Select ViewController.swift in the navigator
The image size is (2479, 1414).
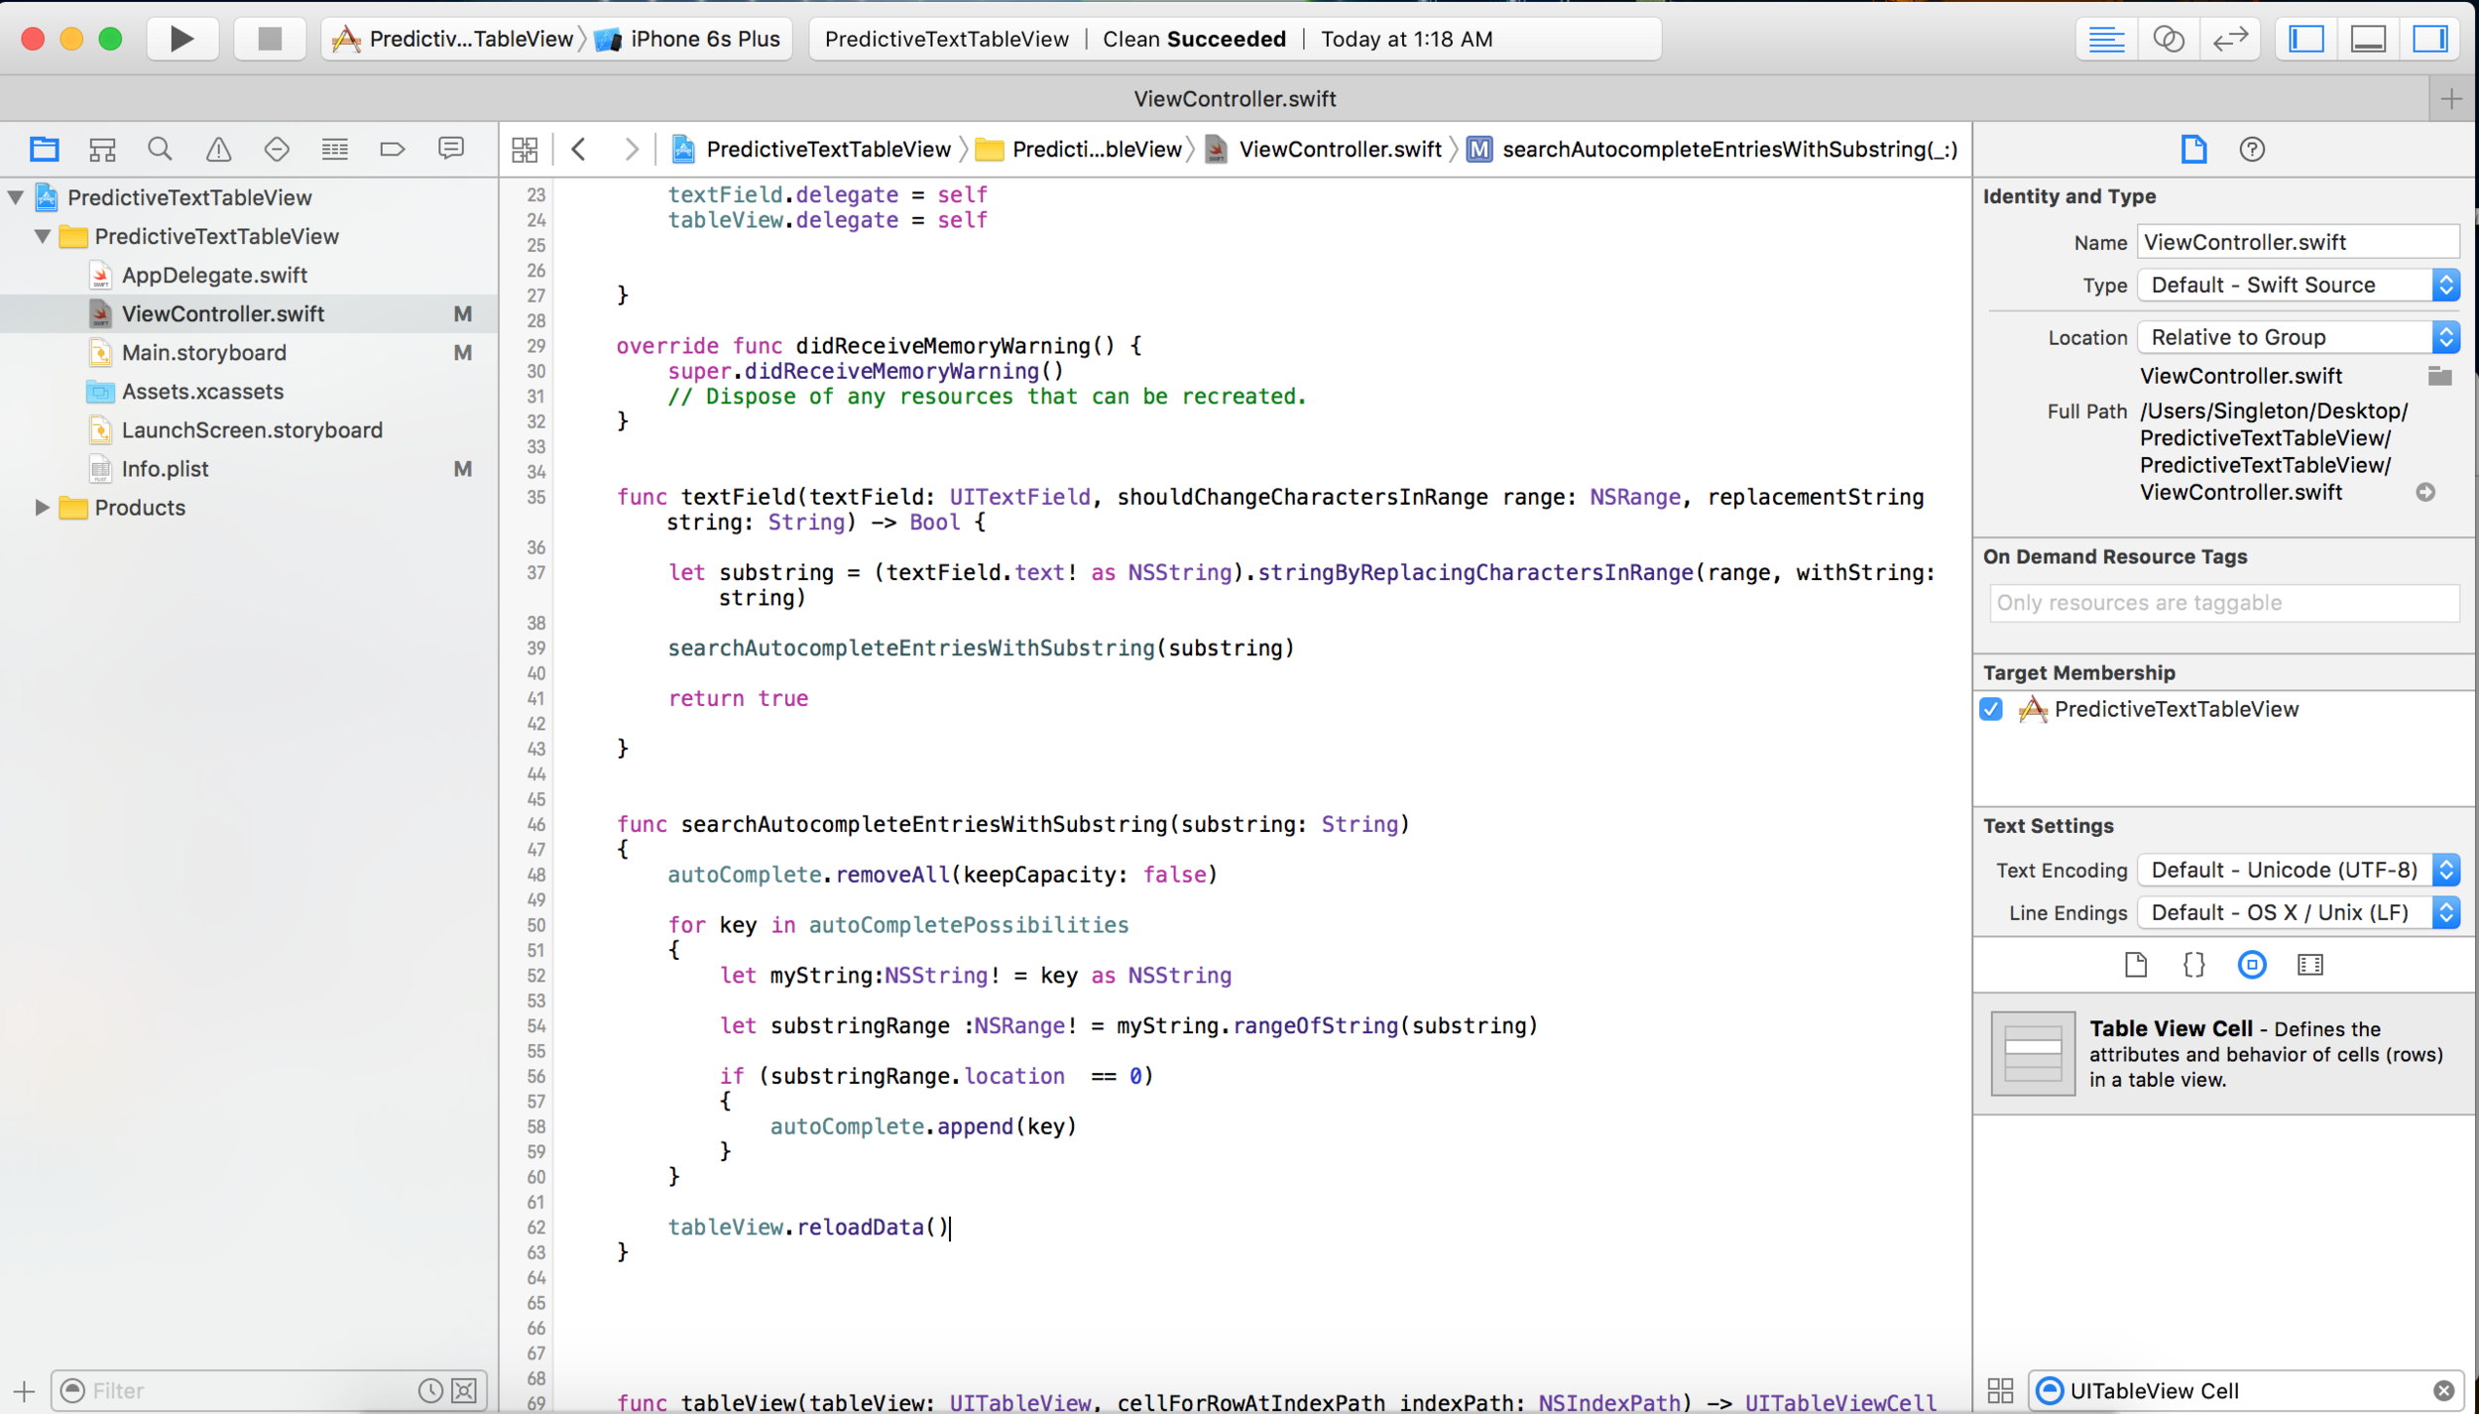tap(223, 313)
